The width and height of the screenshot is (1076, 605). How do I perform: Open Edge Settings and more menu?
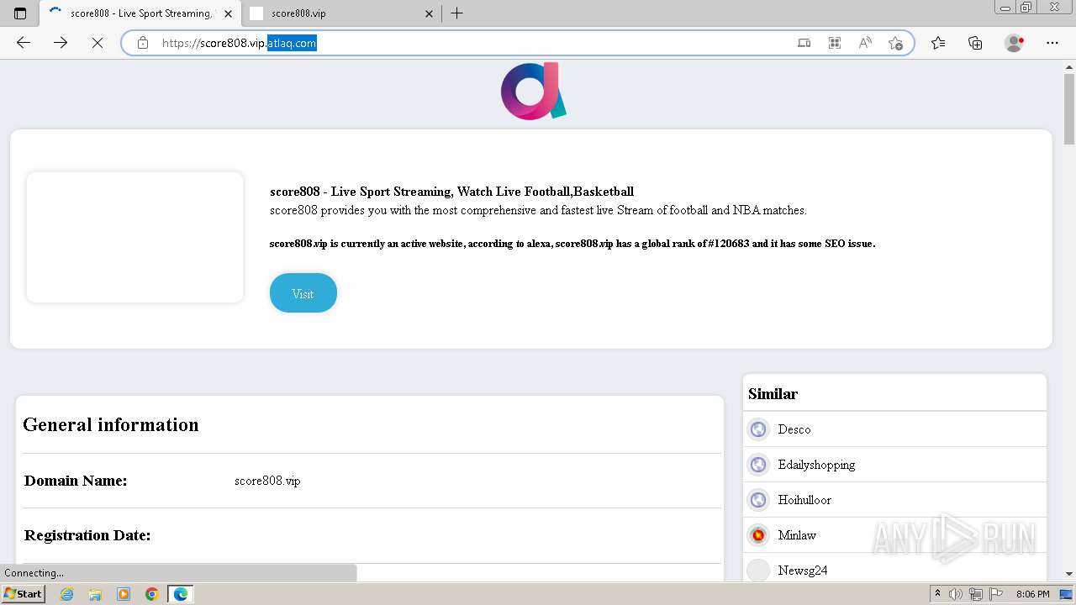[1052, 43]
